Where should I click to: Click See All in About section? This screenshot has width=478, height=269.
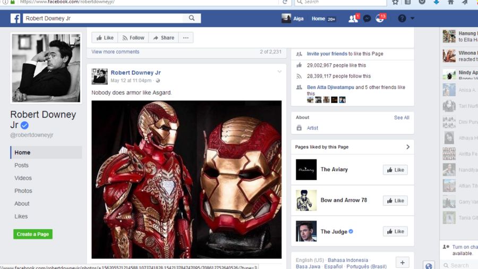402,117
